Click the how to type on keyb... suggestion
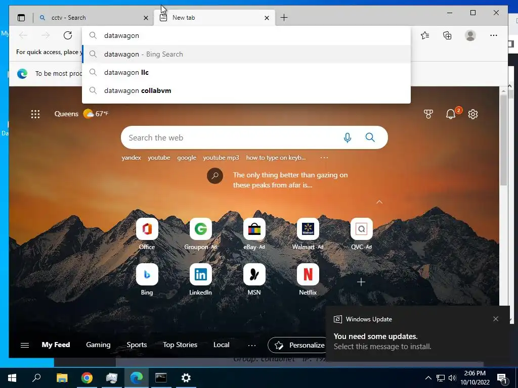Viewport: 518px width, 388px height. (x=276, y=158)
